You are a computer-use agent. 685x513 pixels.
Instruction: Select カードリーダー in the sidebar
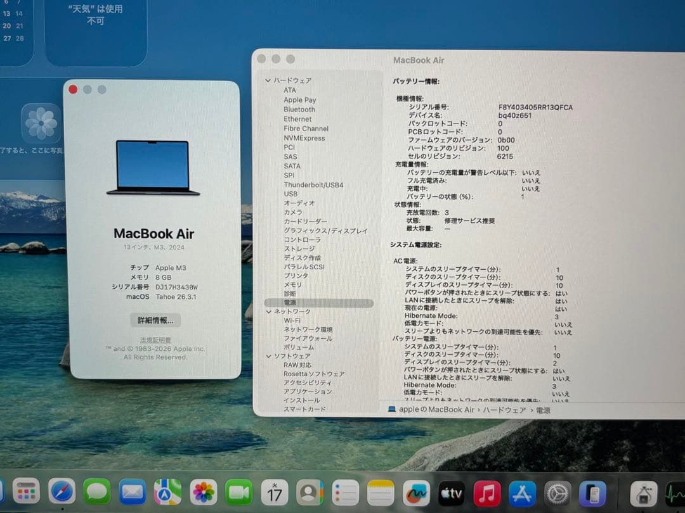(305, 222)
